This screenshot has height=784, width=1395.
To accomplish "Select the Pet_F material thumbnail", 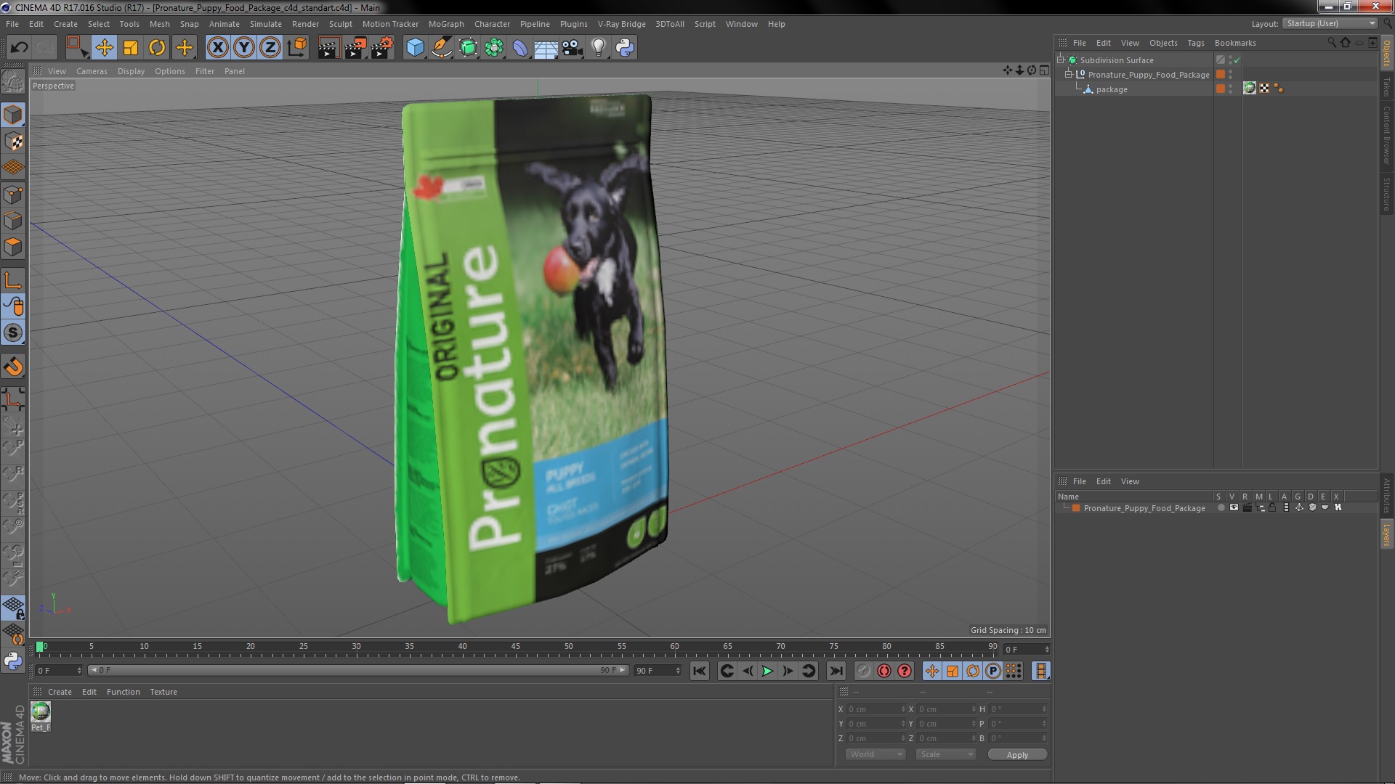I will 41,712.
